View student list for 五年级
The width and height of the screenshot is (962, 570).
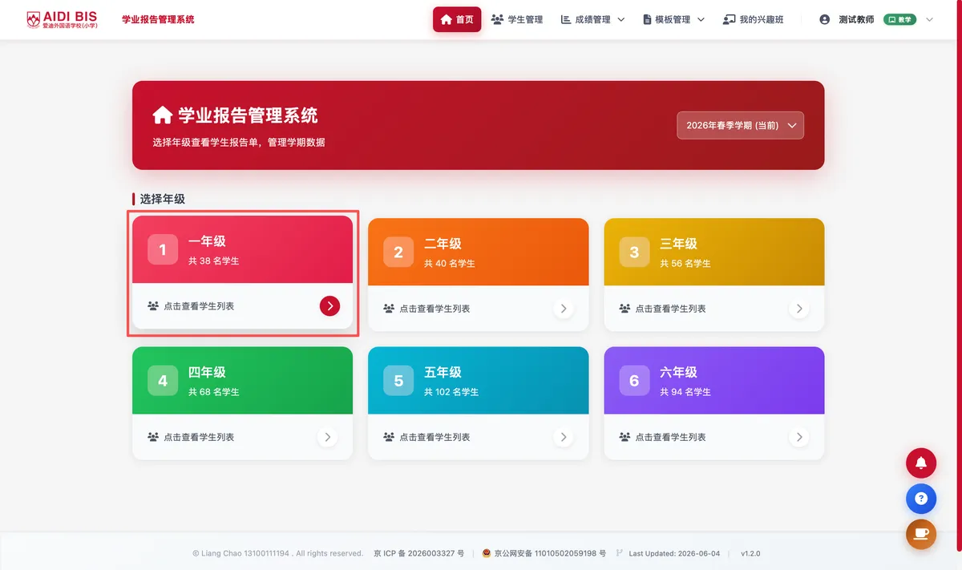[x=479, y=437]
